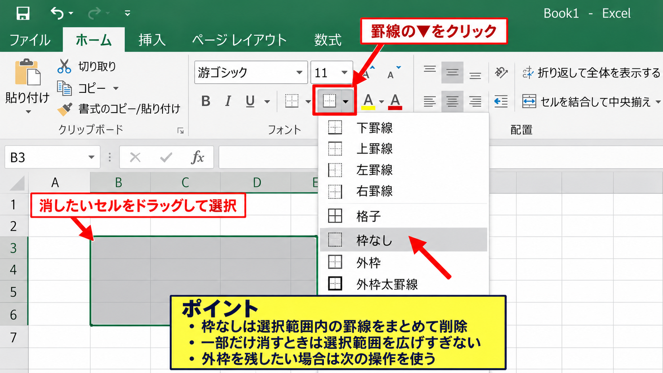
Task: Click the decrease indent icon
Action: pos(501,101)
